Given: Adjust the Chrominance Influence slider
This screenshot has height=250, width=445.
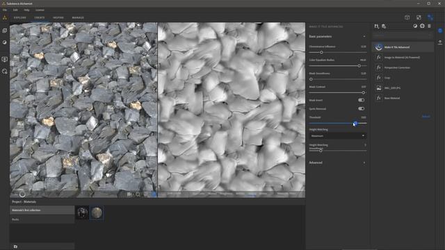Looking at the screenshot, I should point(321,52).
